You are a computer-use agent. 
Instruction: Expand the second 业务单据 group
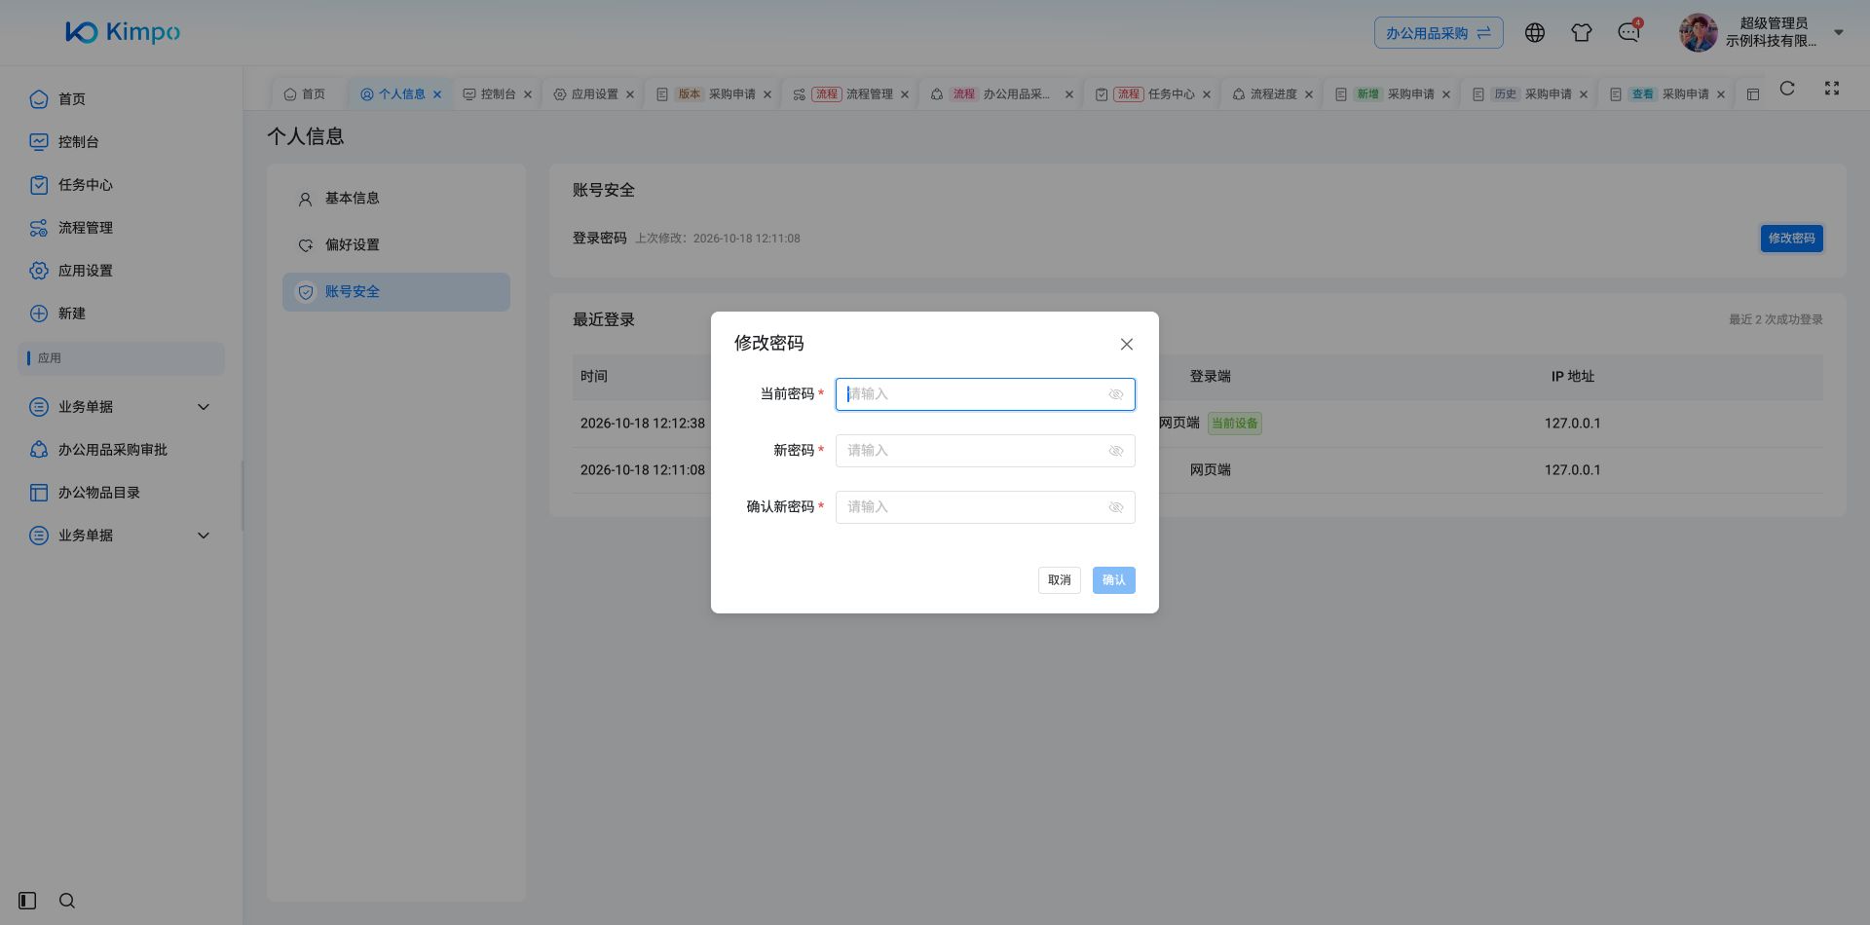coord(122,536)
